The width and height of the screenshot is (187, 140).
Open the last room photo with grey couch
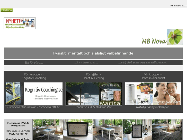click(167, 130)
